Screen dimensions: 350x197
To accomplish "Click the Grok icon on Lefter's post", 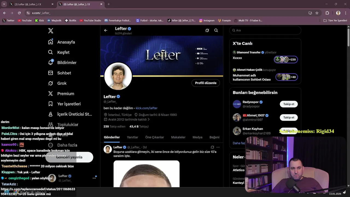I will (212, 147).
